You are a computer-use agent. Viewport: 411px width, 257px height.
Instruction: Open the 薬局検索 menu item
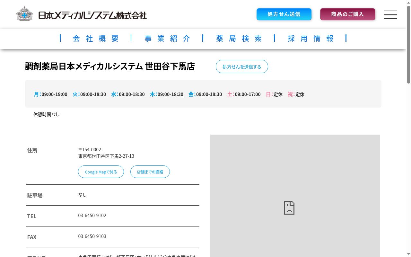pos(239,39)
